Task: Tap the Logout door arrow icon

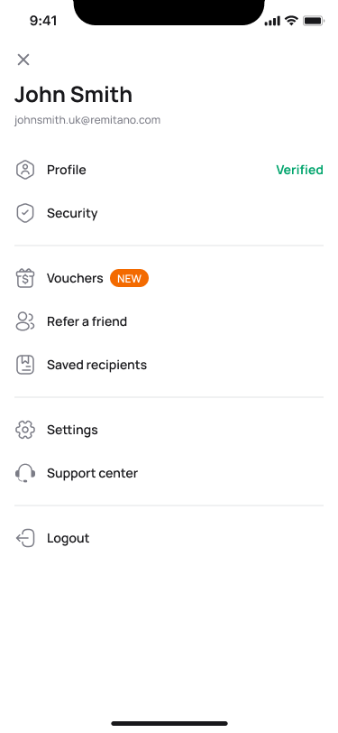Action: click(25, 538)
